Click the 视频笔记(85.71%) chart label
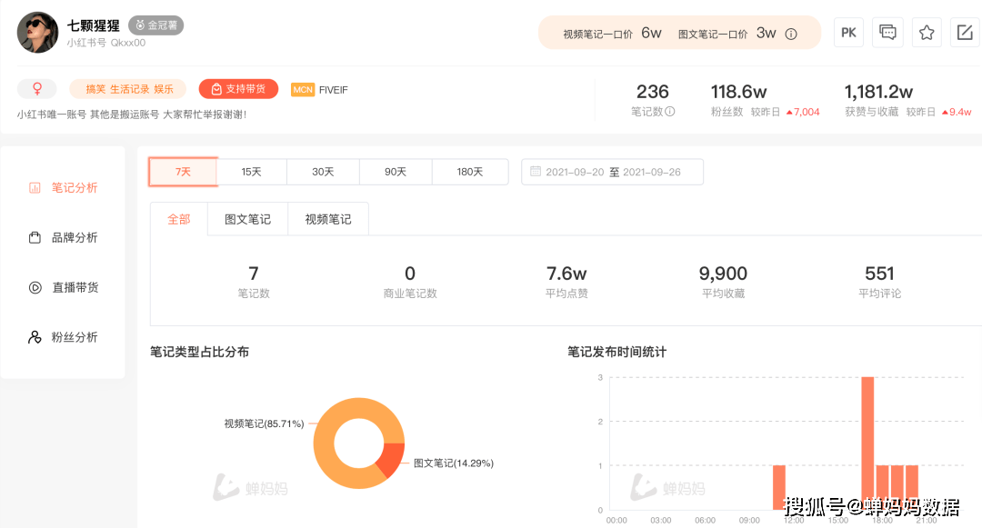 pyautogui.click(x=265, y=424)
